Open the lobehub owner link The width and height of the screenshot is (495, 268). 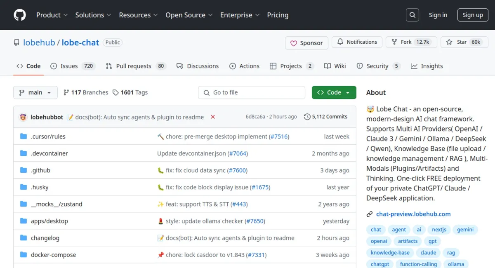(x=39, y=42)
